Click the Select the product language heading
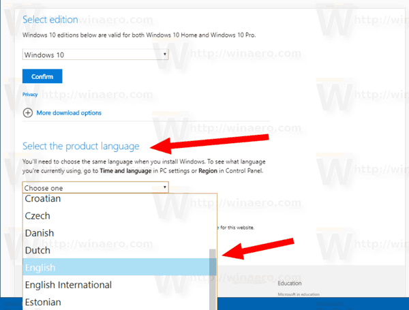 click(81, 146)
